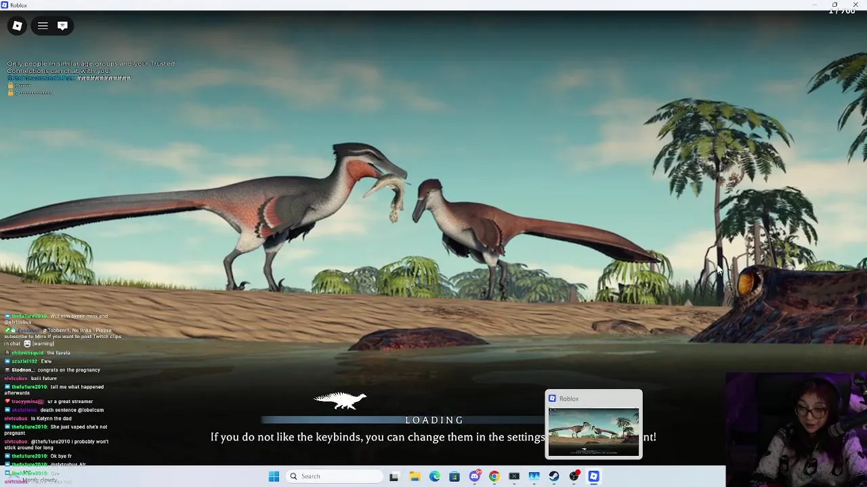The image size is (867, 487).
Task: Open File Explorer from the taskbar
Action: 415,476
